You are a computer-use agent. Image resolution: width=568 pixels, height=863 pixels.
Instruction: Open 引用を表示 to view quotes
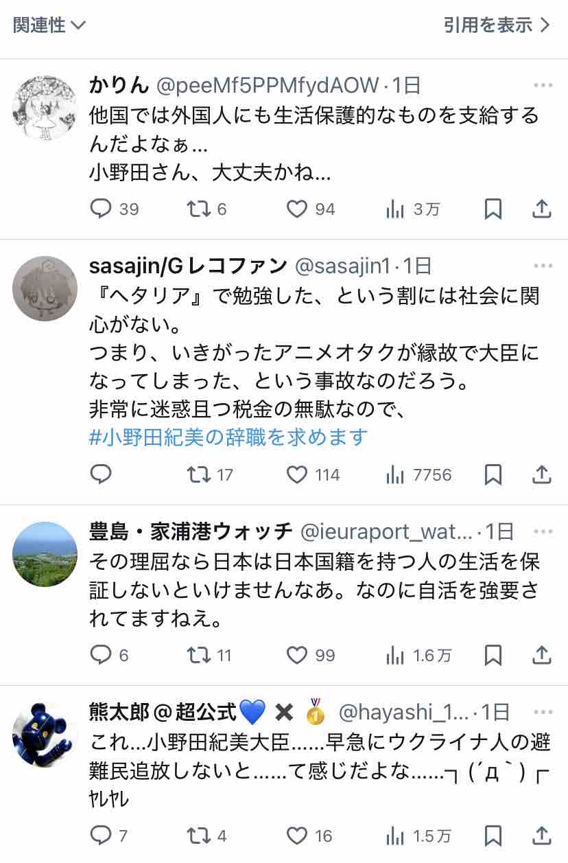pos(497,25)
